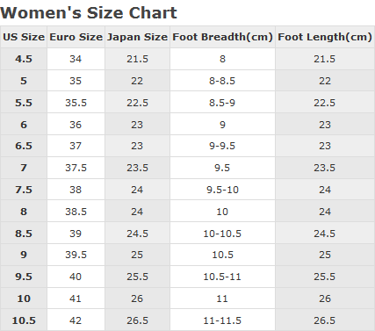Select the US Size column header
Image resolution: width=375 pixels, height=331 pixels.
(x=24, y=37)
